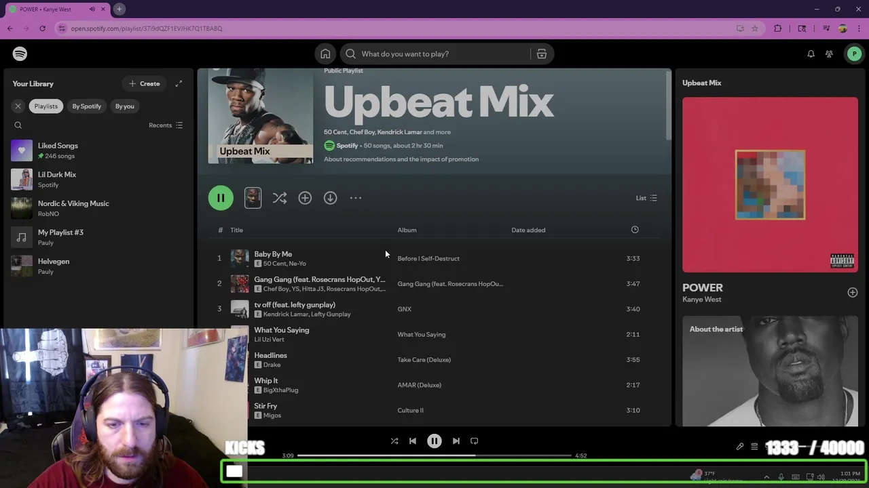Open Kanye West link under POWER
Viewport: 869px width, 488px height.
[x=702, y=300]
